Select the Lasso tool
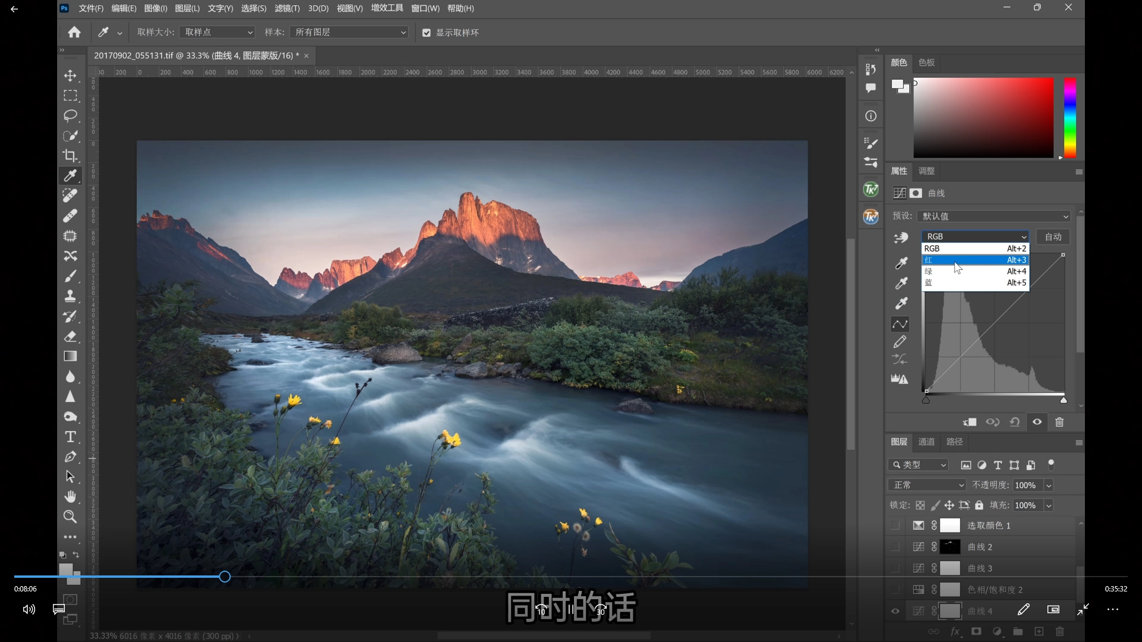Viewport: 1142px width, 642px height. [70, 115]
